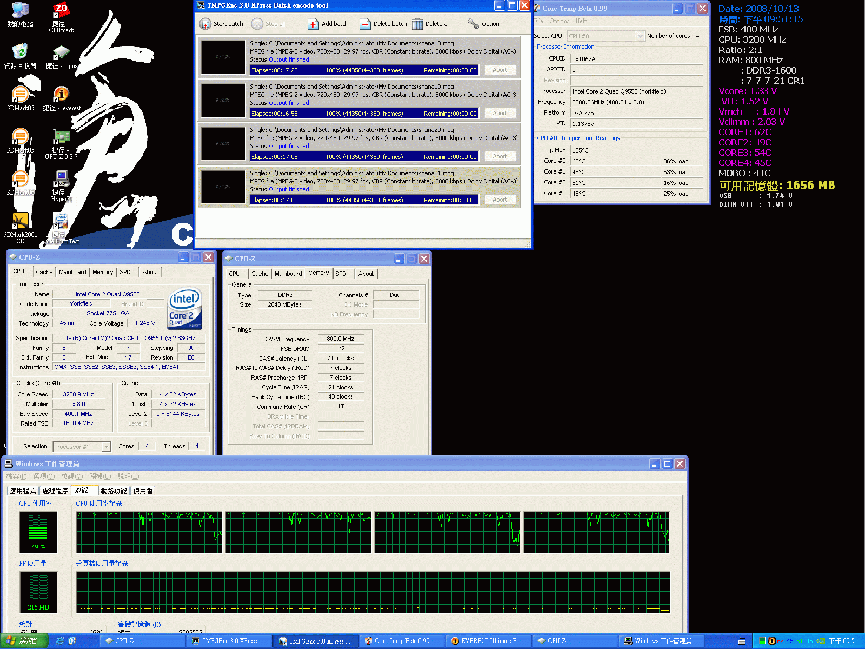Screen dimensions: 865x649
Task: Expand Processor #1 selection dropdown in CPU-Z
Action: pyautogui.click(x=106, y=447)
